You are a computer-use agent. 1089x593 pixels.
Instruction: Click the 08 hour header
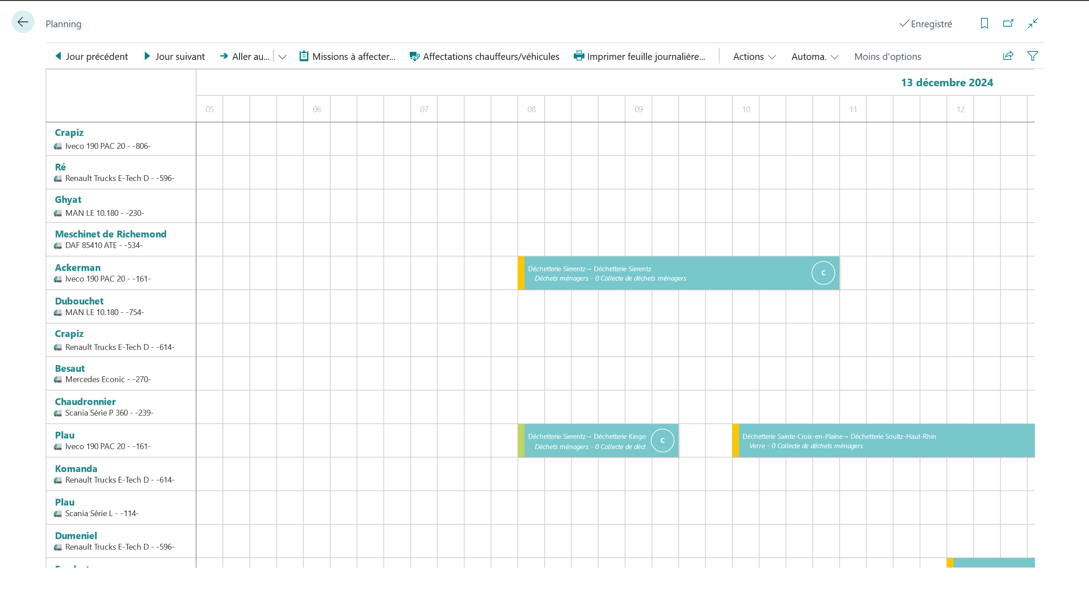(x=531, y=109)
